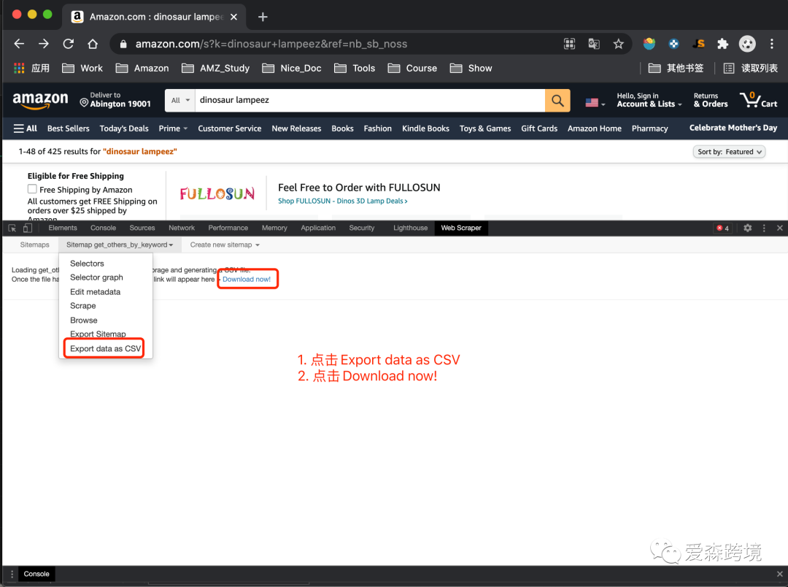Image resolution: width=788 pixels, height=587 pixels.
Task: Click Deliver to Abington 19001
Action: point(115,99)
